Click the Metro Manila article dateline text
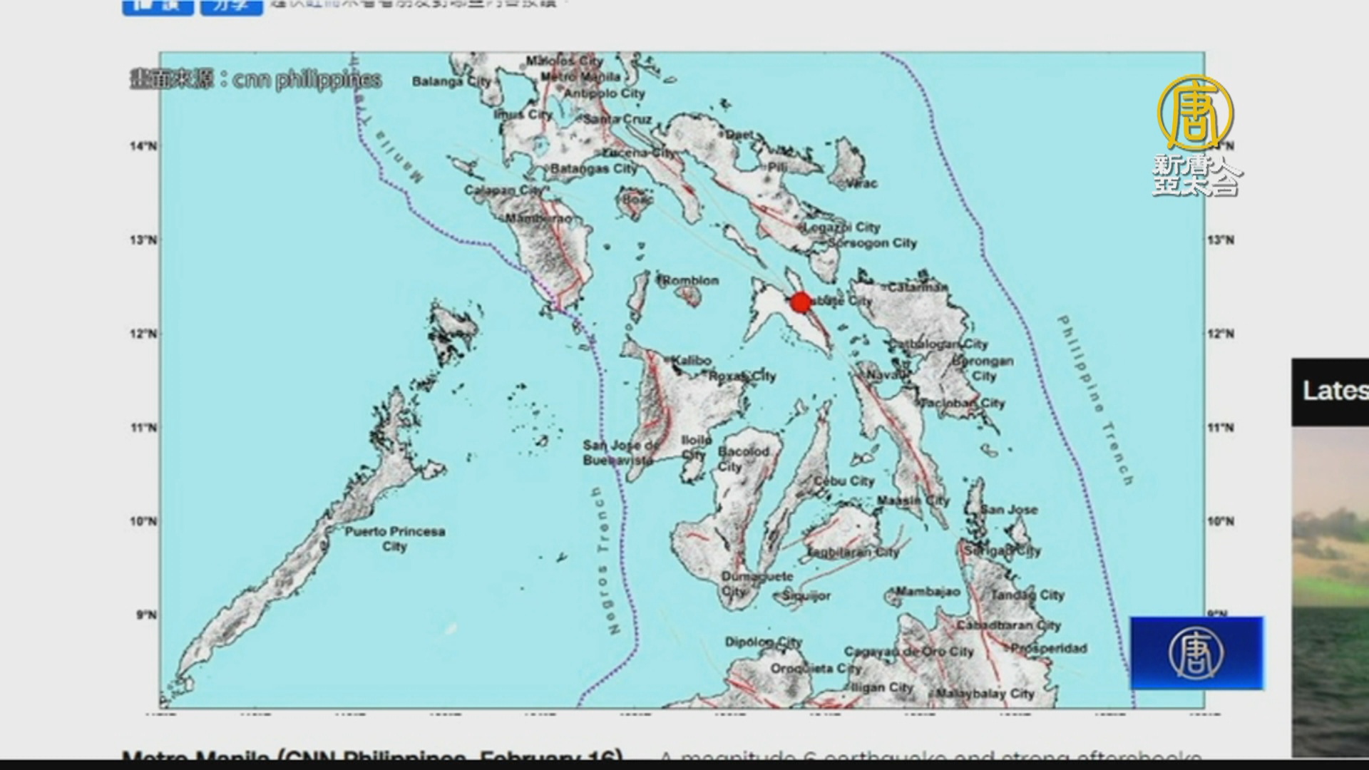 point(372,756)
